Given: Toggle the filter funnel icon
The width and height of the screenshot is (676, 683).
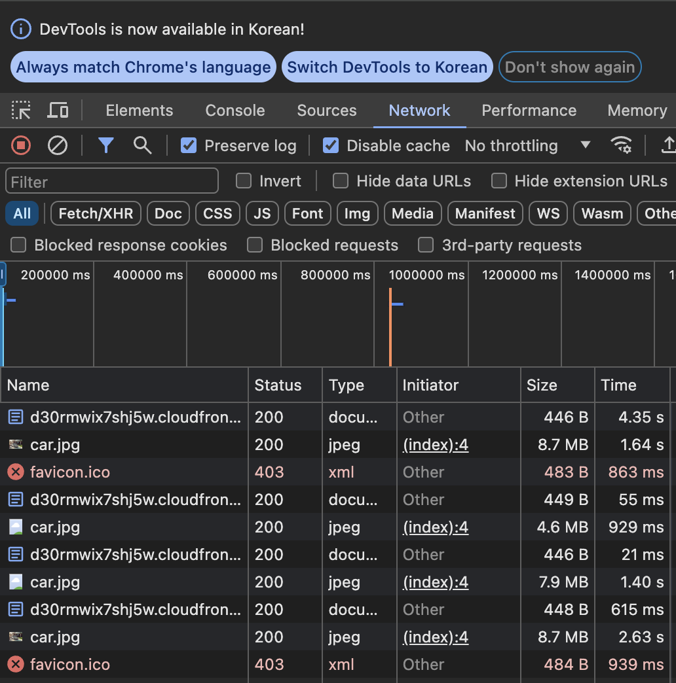Looking at the screenshot, I should click(105, 145).
